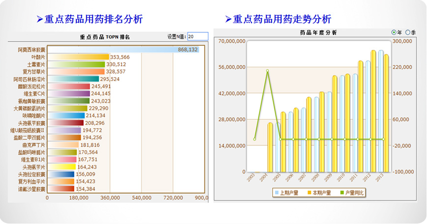Viewport: 427px width, 224px height.
Task: Select the 年 radio button
Action: tap(394, 32)
